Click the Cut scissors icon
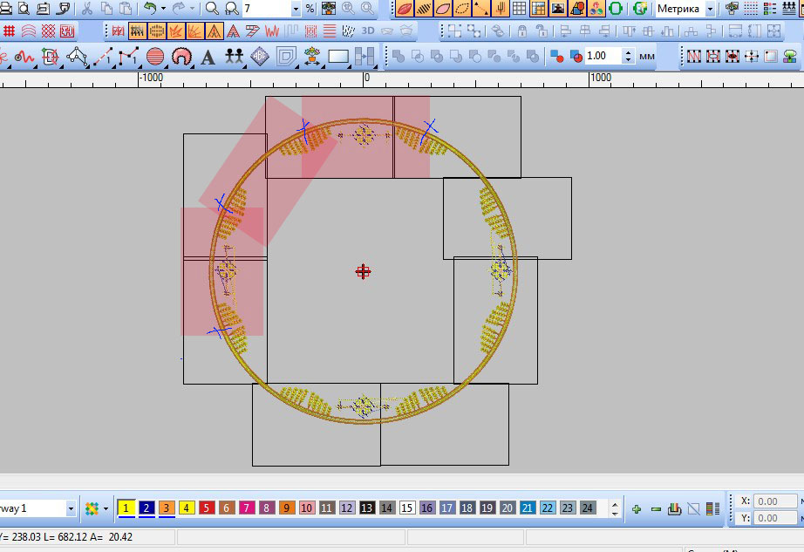This screenshot has height=552, width=804. pyautogui.click(x=87, y=8)
